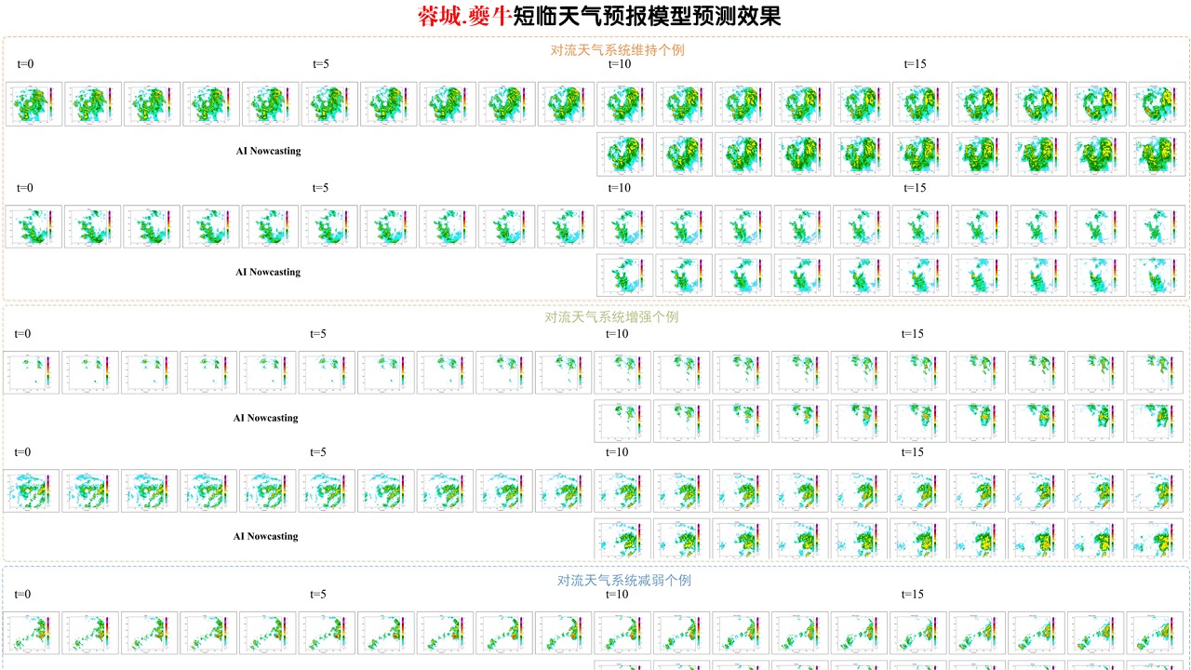The height and width of the screenshot is (670, 1191).
Task: Click the AI Nowcasting label of the second 增强 case
Action: tap(266, 537)
